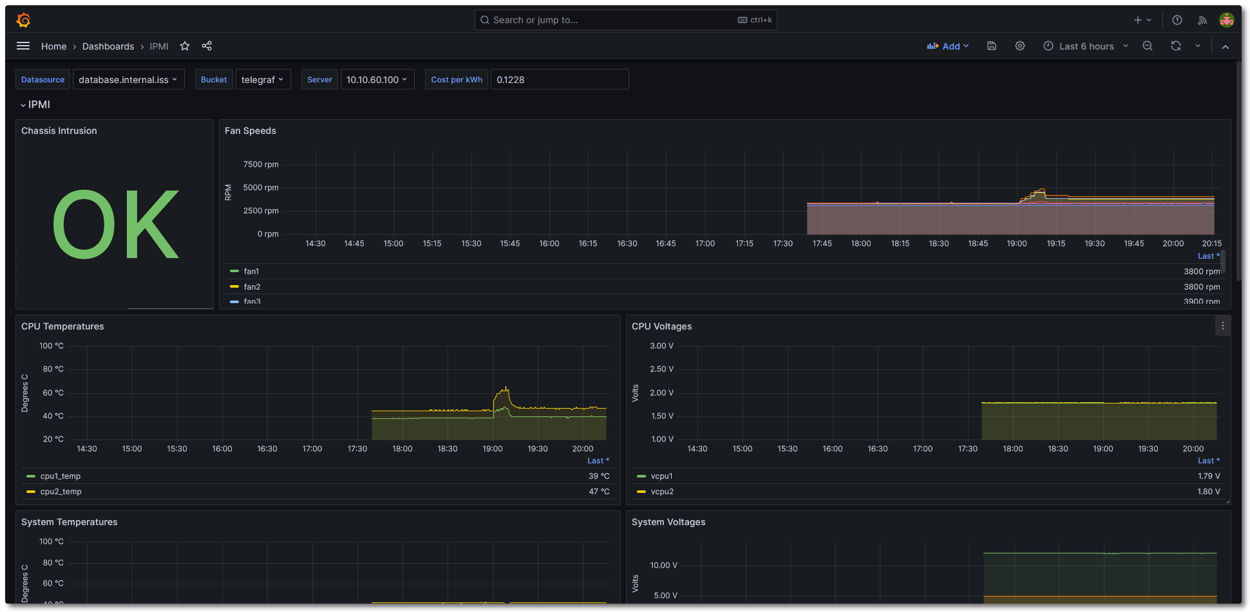Click the share dashboard icon
This screenshot has width=1250, height=612.
point(207,46)
